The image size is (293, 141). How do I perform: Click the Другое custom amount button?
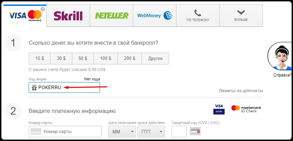(155, 59)
